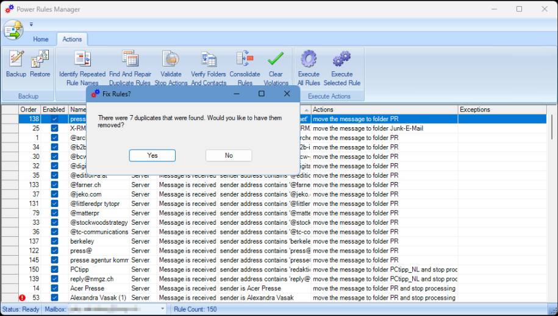The height and width of the screenshot is (316, 558).
Task: Run Identify Repeated Rule Names
Action: 82,68
